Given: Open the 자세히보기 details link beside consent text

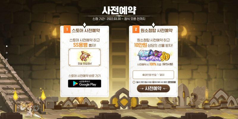Looking at the screenshot, I should tap(172, 82).
